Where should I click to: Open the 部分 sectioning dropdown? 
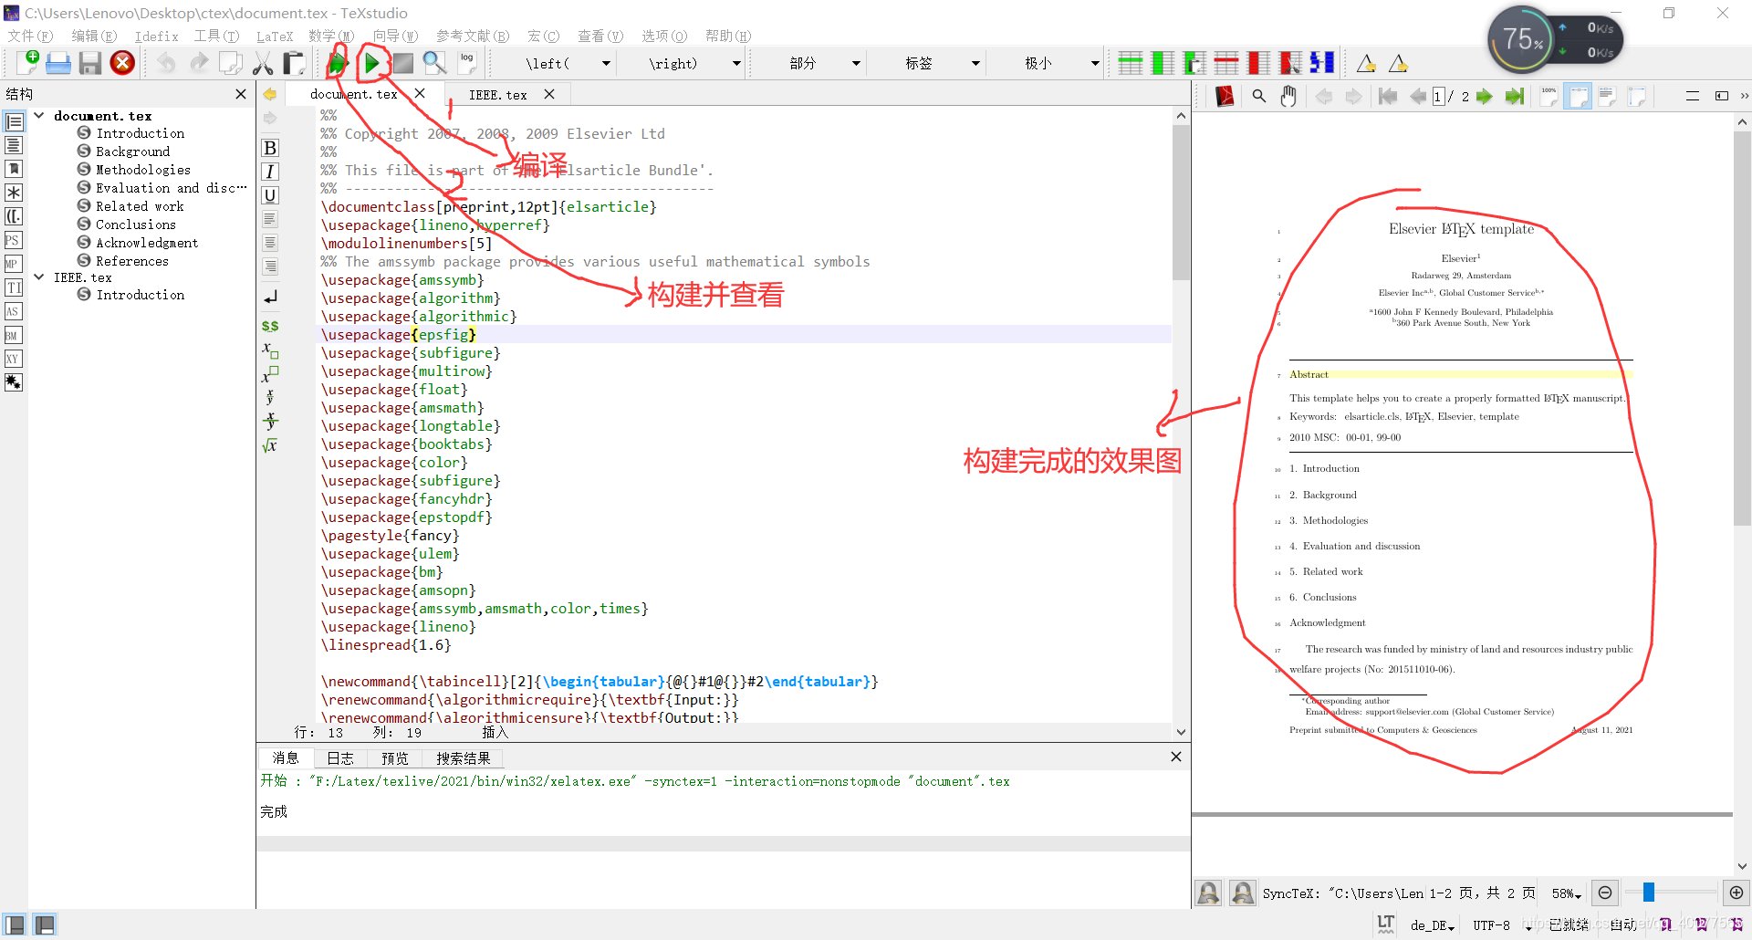click(856, 63)
